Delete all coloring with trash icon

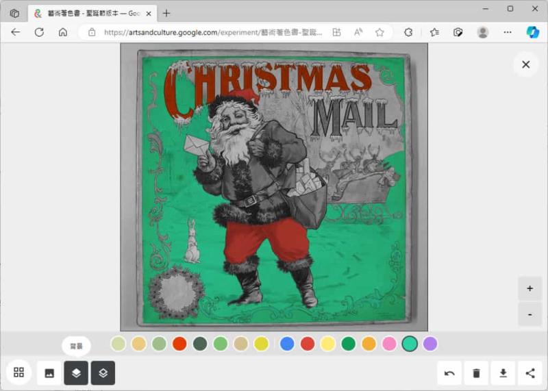pyautogui.click(x=476, y=373)
